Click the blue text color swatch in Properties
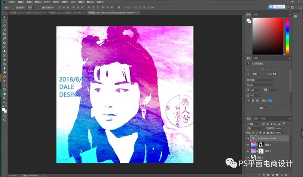Image resolution: width=303 pixels, height=177 pixels. coord(270,101)
